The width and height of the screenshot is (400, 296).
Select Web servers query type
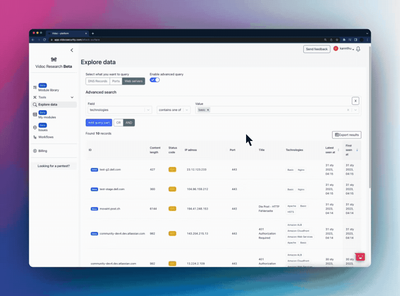tap(133, 81)
